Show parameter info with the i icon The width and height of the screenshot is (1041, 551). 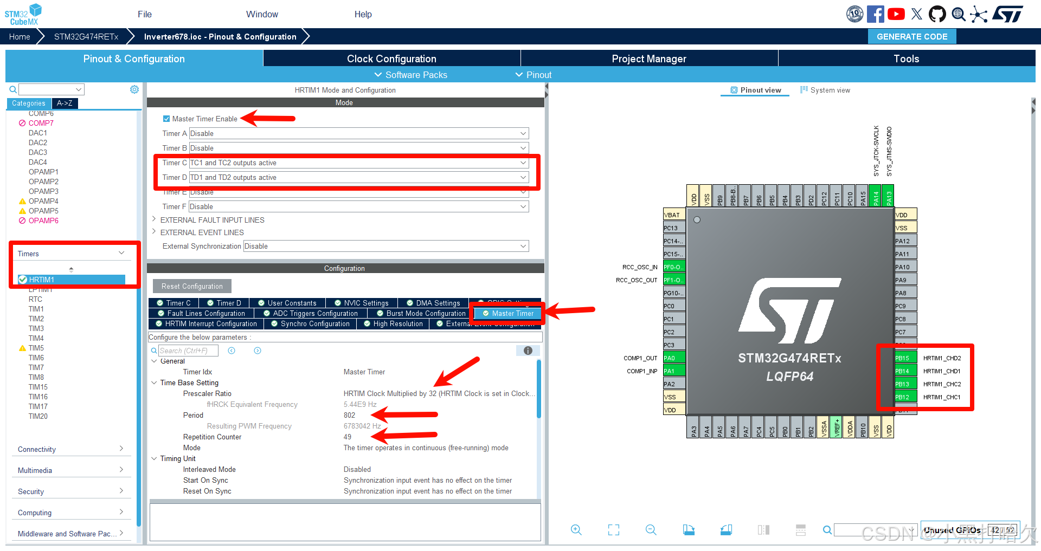coord(528,351)
